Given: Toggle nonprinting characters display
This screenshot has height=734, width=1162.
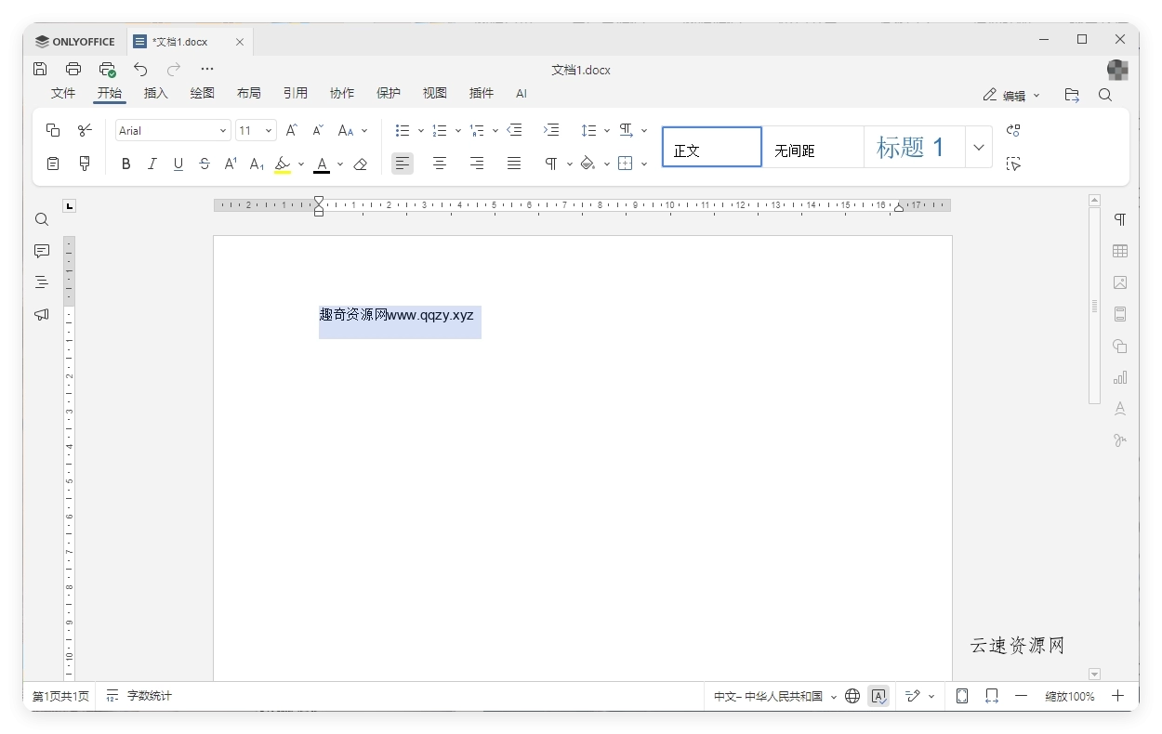Looking at the screenshot, I should click(551, 164).
